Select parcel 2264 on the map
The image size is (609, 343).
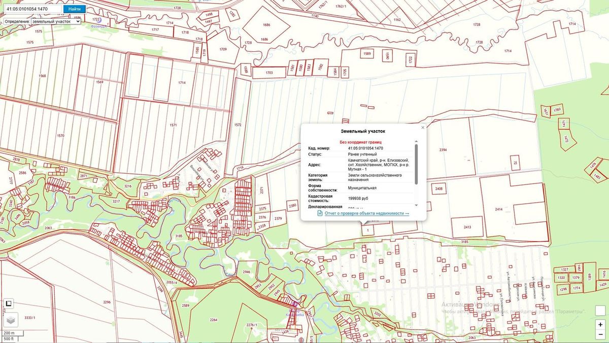[x=213, y=320]
